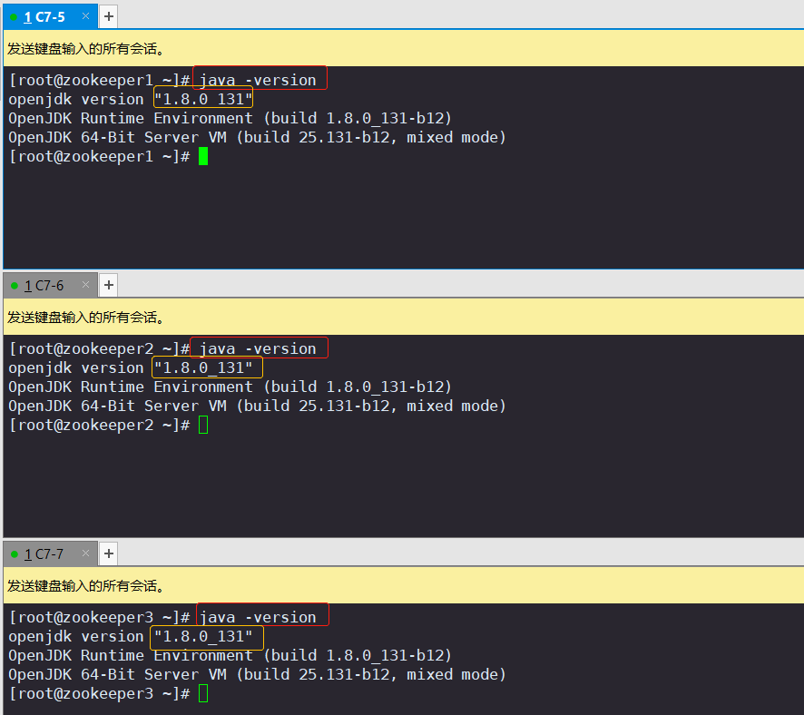The height and width of the screenshot is (715, 804).
Task: Click 'OpenJDK 64-Bit Server VM' line in zookeeper2 terminal
Action: [x=258, y=406]
